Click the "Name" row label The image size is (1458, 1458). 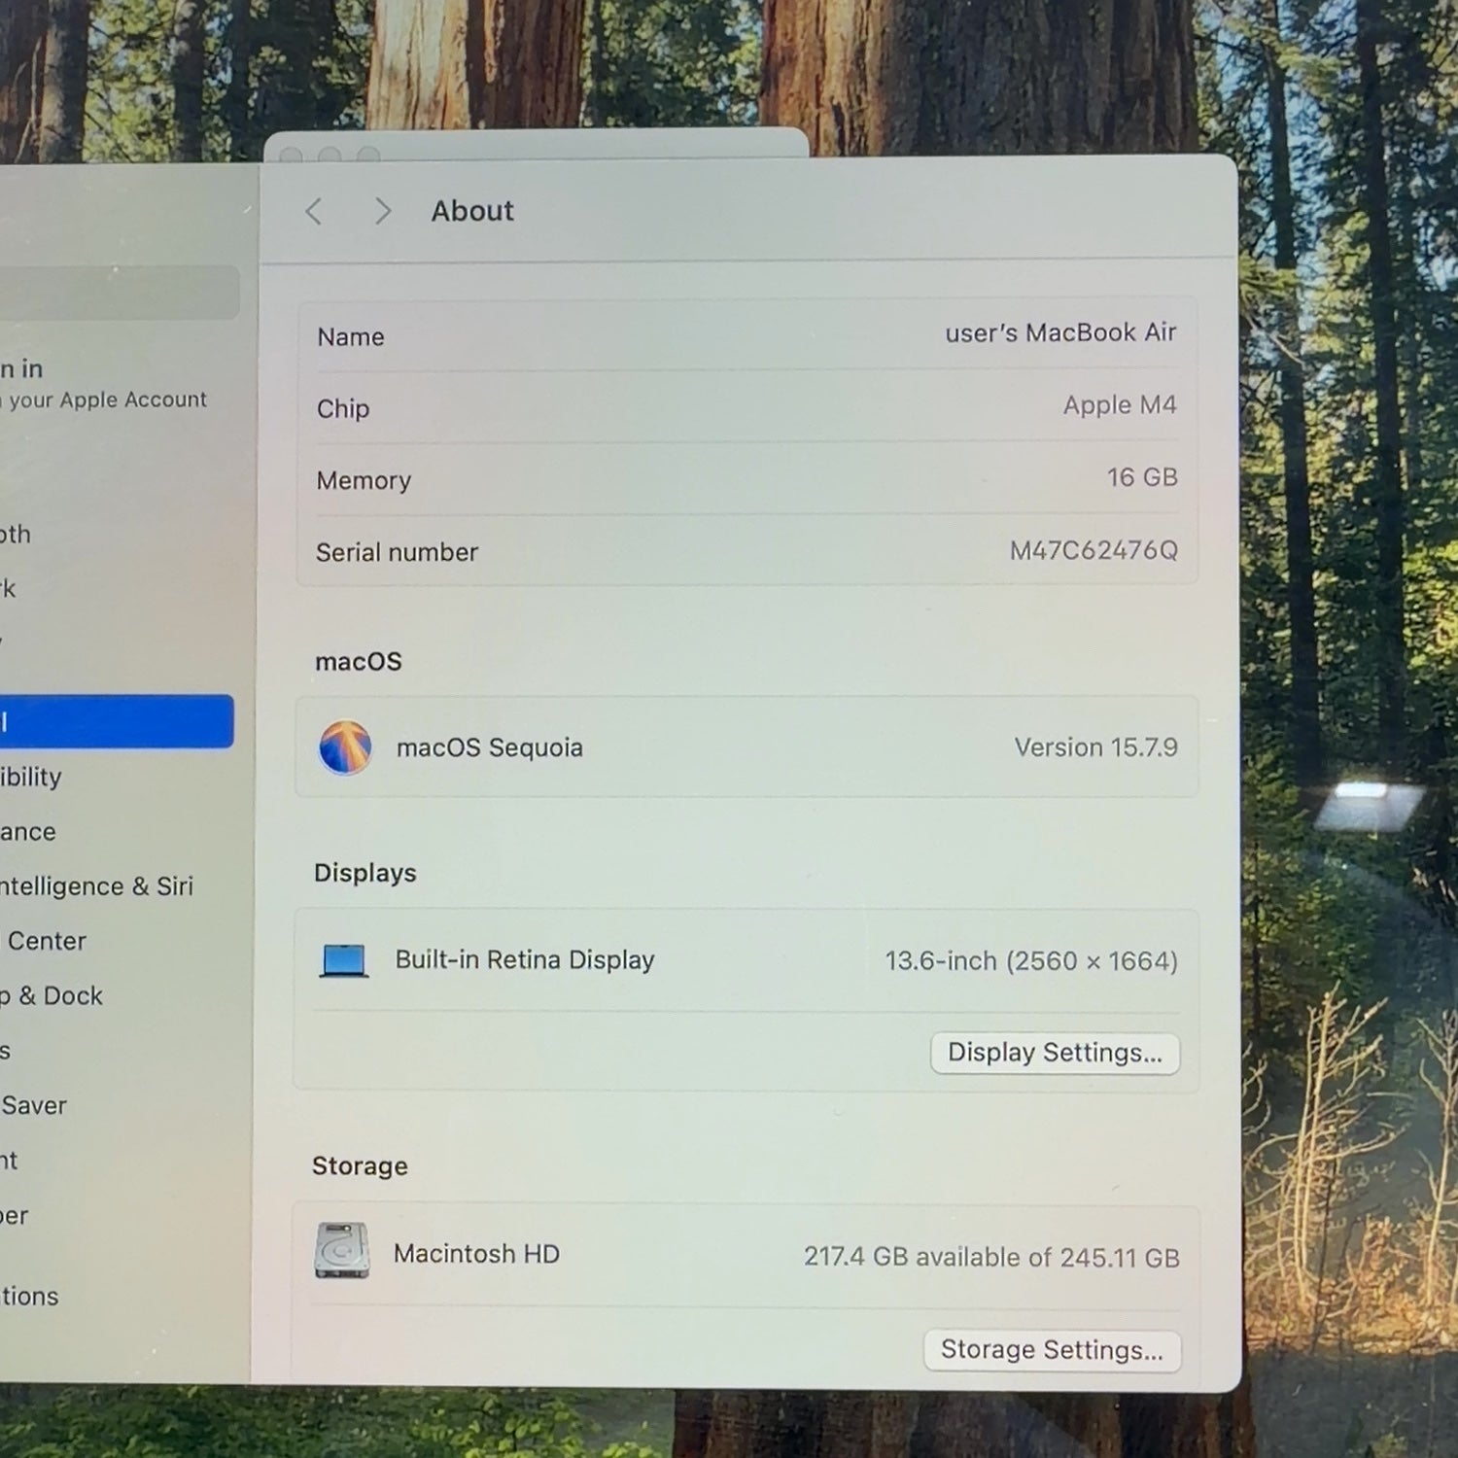point(351,336)
